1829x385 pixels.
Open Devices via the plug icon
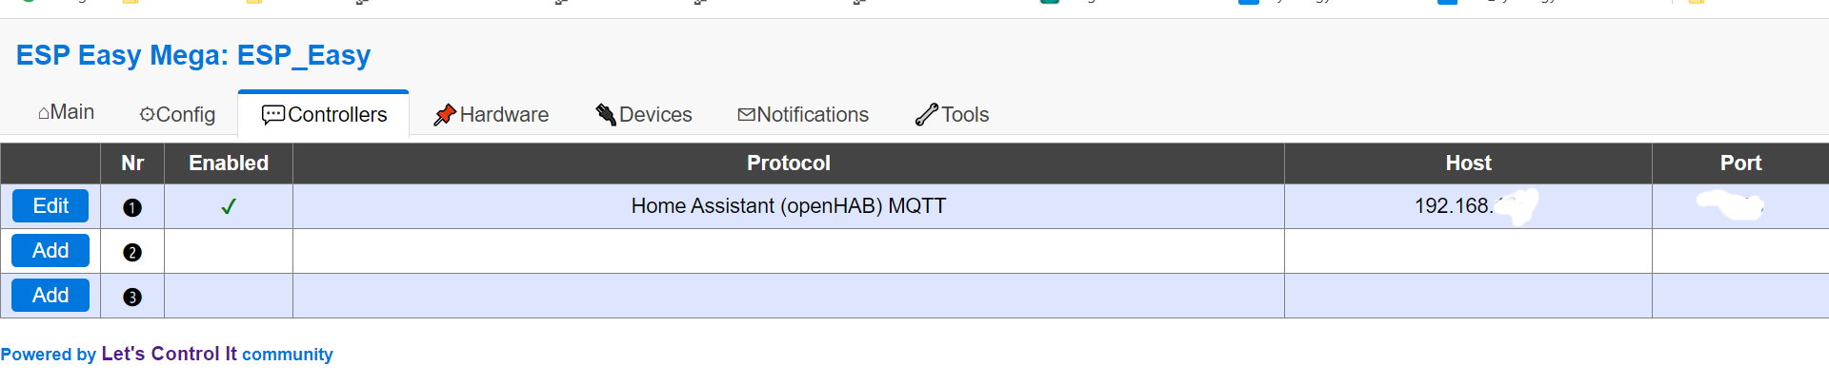click(606, 115)
